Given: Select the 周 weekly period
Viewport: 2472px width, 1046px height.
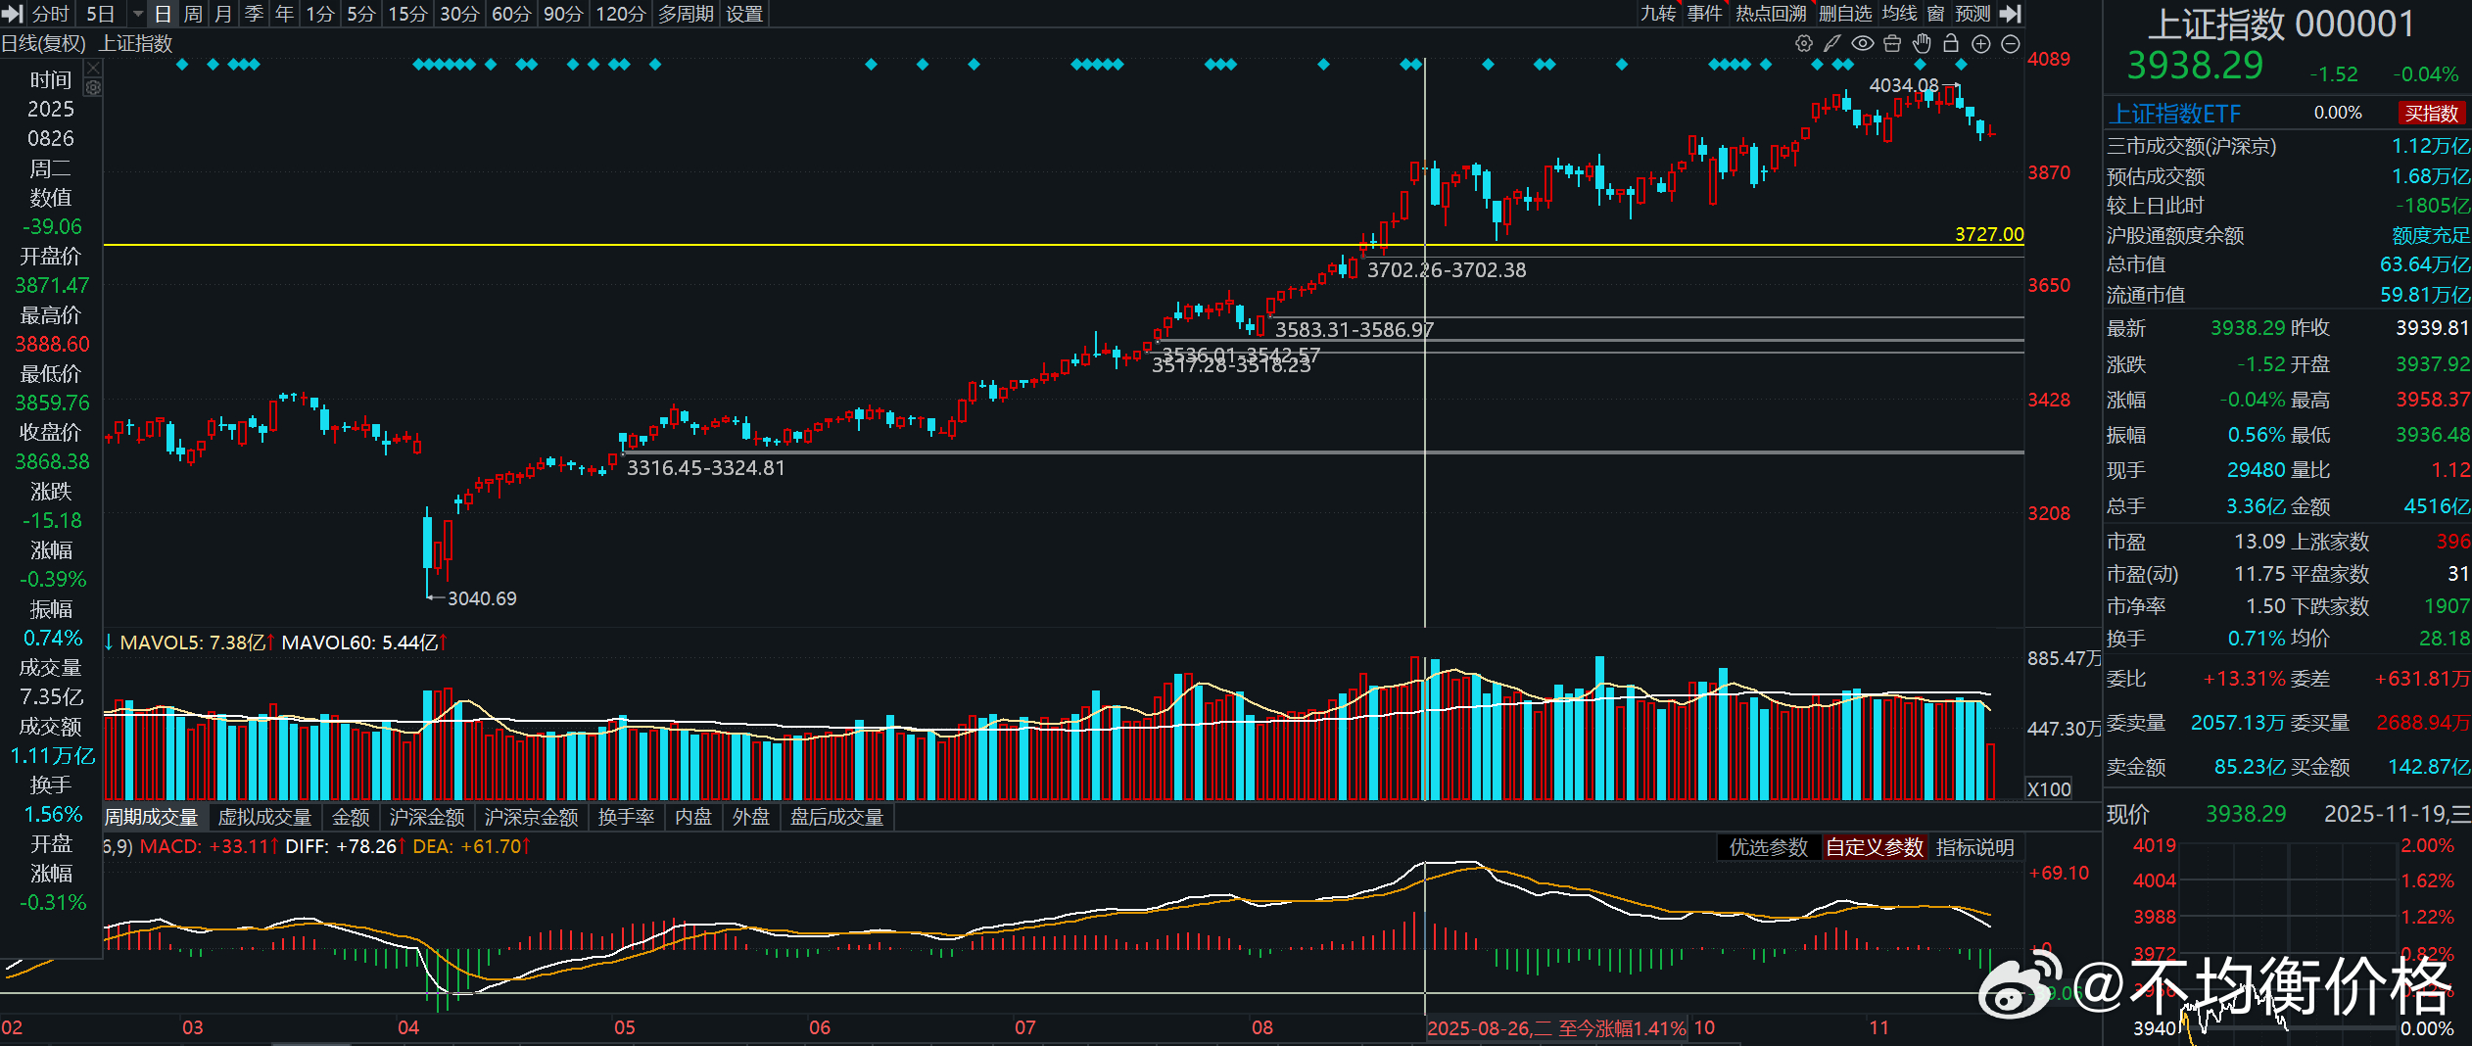Looking at the screenshot, I should [193, 14].
